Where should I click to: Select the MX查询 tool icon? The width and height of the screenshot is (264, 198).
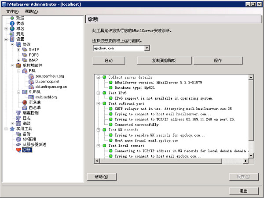click(x=18, y=139)
